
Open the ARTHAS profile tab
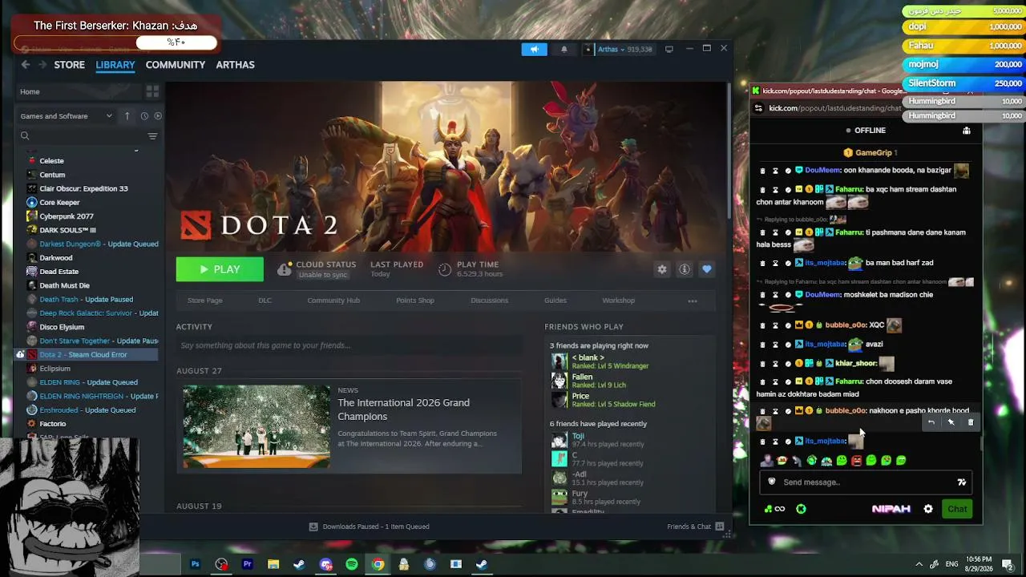(x=235, y=65)
